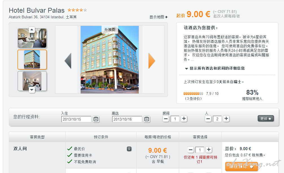Image resolution: width=284 pixels, height=173 pixels.
Task: Click the 仅还有 1 间客房可预订 warning
Action: [x=200, y=159]
